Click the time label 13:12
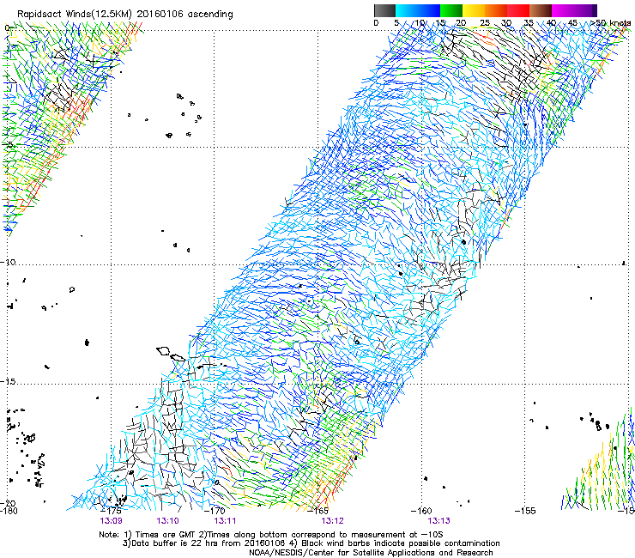 pos(332,521)
